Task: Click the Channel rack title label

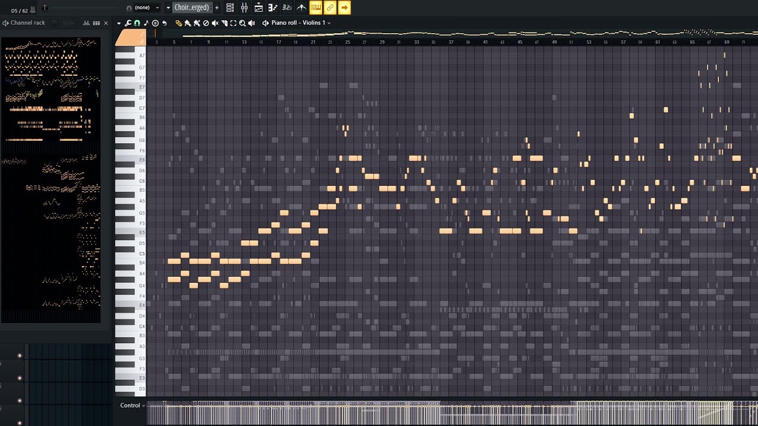Action: pos(28,23)
